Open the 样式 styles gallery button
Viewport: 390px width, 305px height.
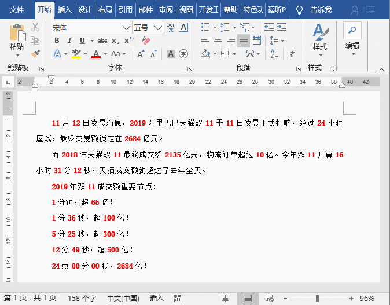coord(320,39)
